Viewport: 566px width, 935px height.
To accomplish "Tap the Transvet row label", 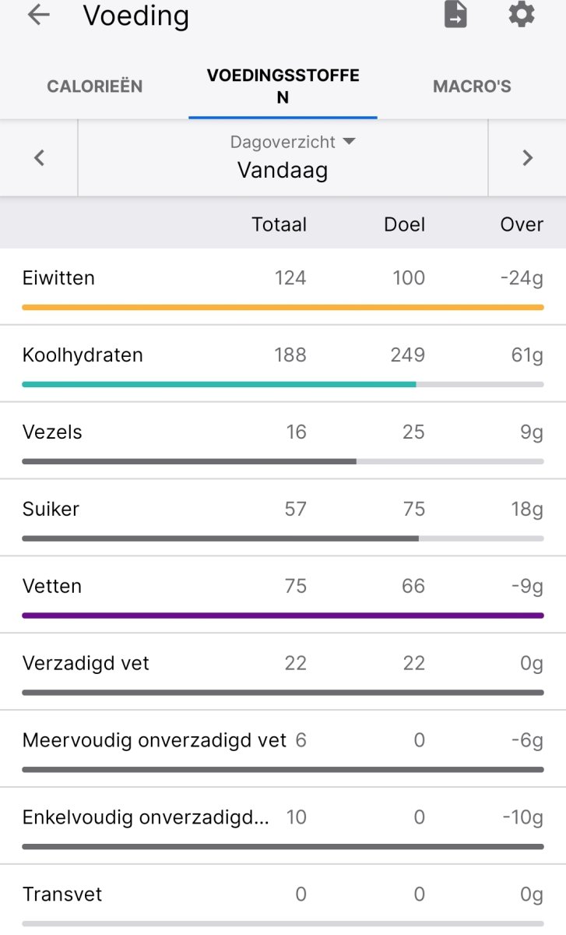I will coord(62,894).
